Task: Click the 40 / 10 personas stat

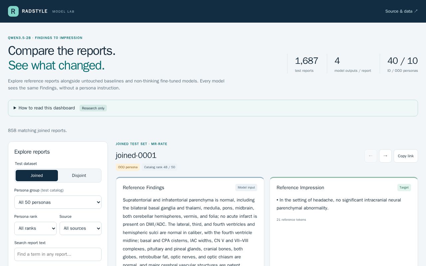Action: pyautogui.click(x=403, y=64)
